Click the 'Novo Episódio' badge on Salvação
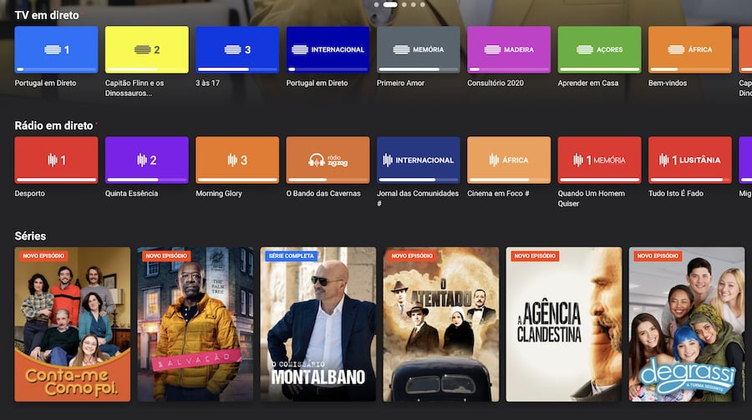The height and width of the screenshot is (420, 752). click(166, 256)
